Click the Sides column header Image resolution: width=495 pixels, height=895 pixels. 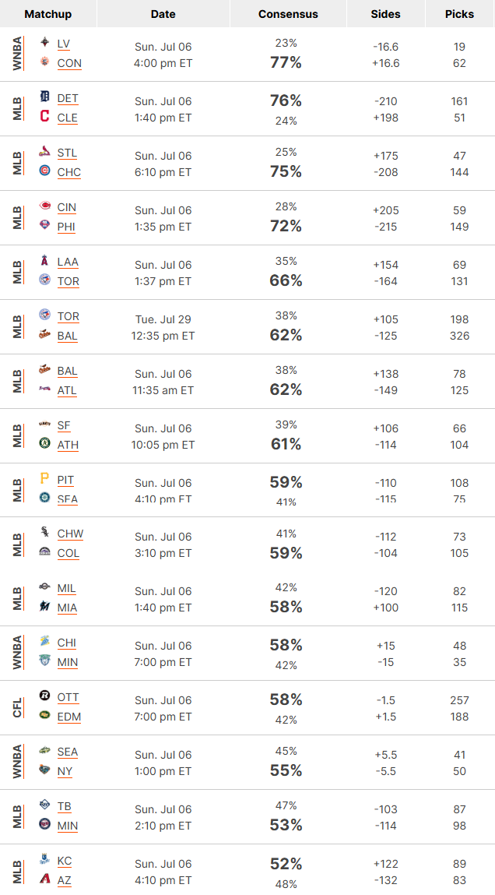pyautogui.click(x=385, y=14)
